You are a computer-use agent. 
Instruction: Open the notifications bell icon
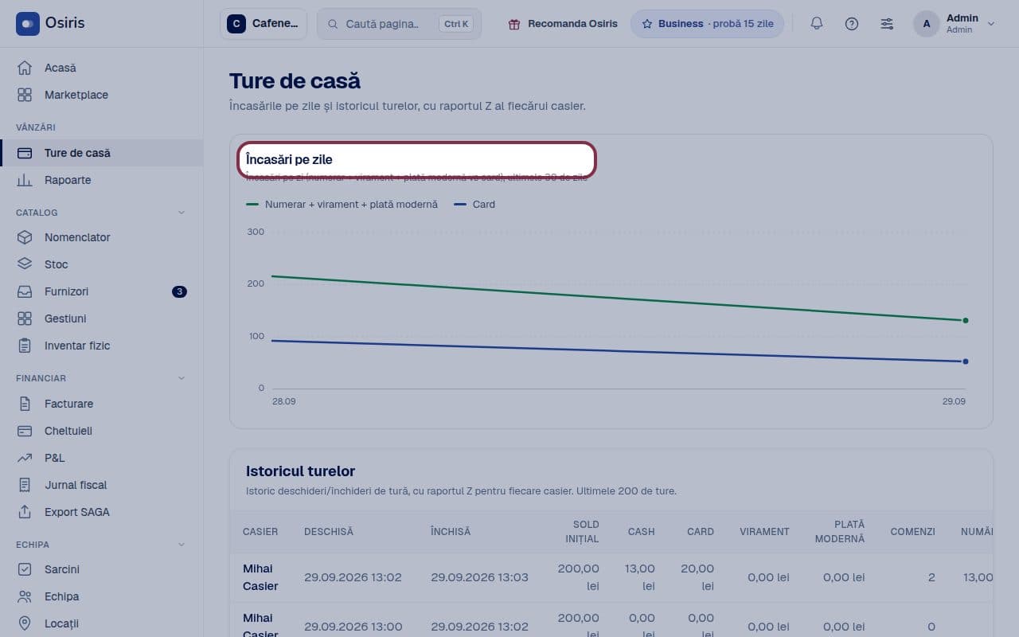coord(817,24)
